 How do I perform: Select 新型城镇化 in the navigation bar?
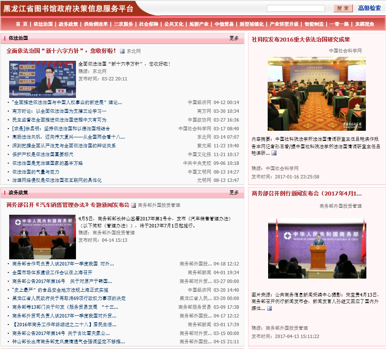252,24
